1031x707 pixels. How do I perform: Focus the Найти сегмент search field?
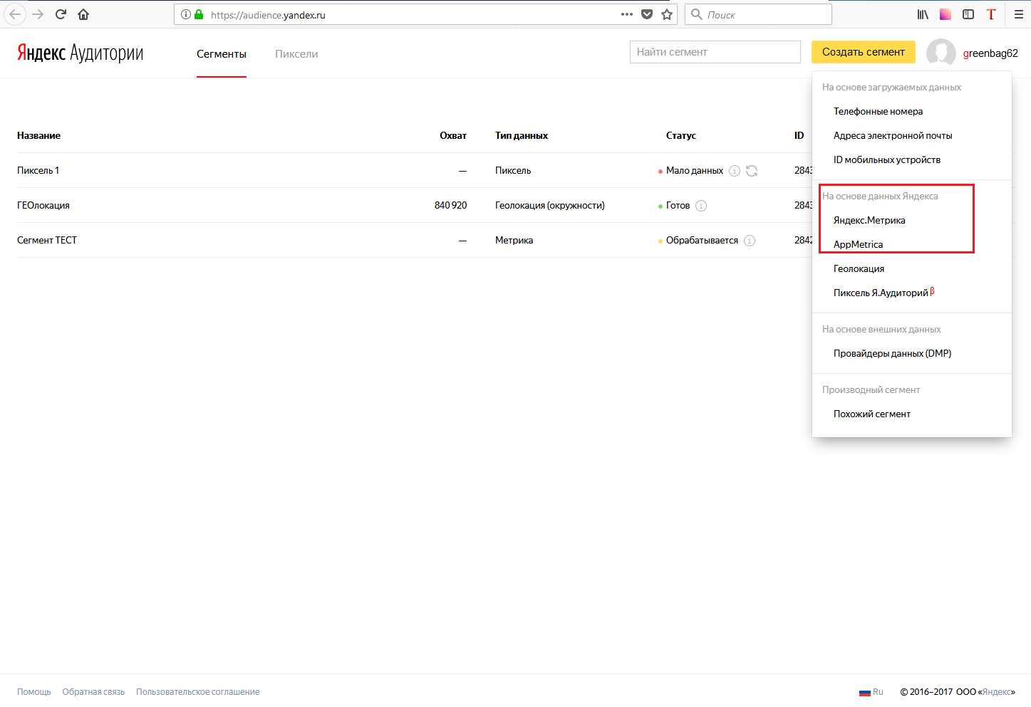pos(715,52)
